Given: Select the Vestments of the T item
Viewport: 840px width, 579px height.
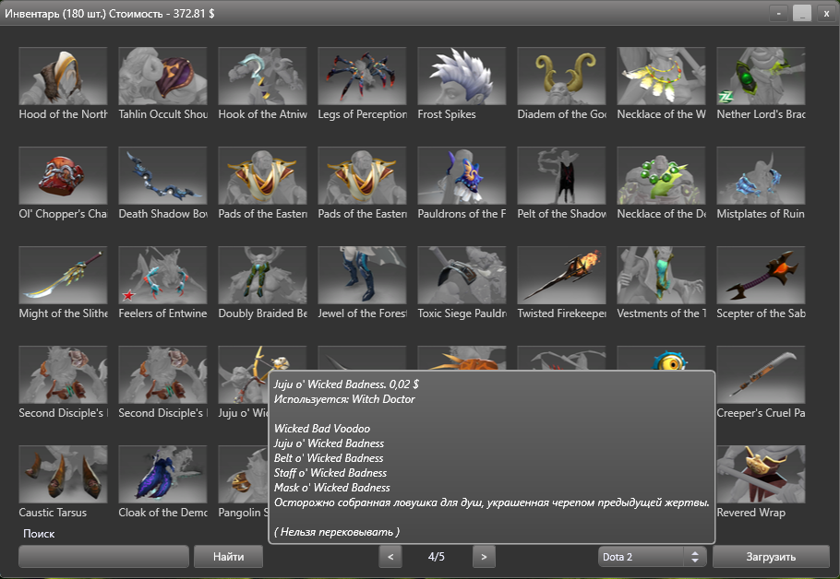Looking at the screenshot, I should click(x=661, y=275).
